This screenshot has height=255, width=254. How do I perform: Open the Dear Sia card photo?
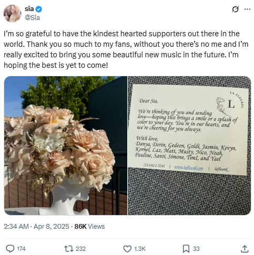(189, 146)
